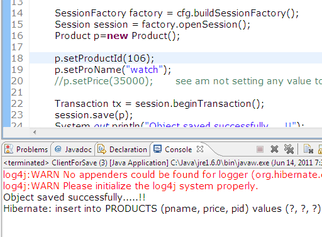
Task: Click the Terminate square button in Console
Action: (x=260, y=150)
